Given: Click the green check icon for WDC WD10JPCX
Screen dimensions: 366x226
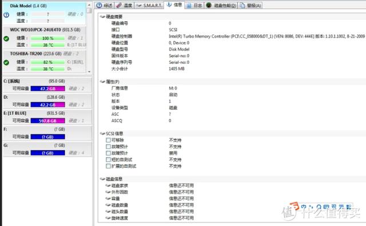Looking at the screenshot, I should tap(6, 39).
